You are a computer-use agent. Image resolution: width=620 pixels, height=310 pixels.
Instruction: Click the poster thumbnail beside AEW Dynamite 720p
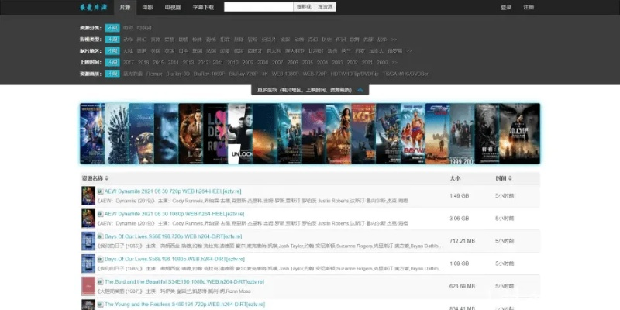tap(88, 195)
